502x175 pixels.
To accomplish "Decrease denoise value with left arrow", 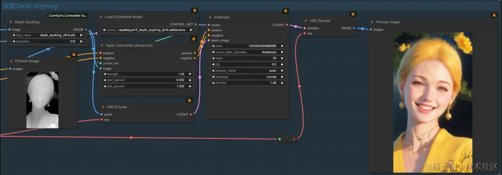I will (213, 83).
